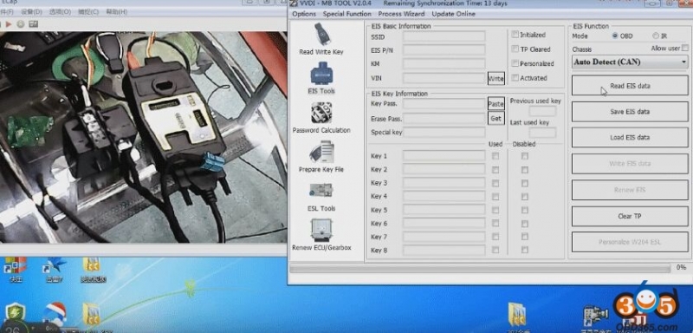
Task: Toggle the Key 3 Used checkbox
Action: pos(495,183)
